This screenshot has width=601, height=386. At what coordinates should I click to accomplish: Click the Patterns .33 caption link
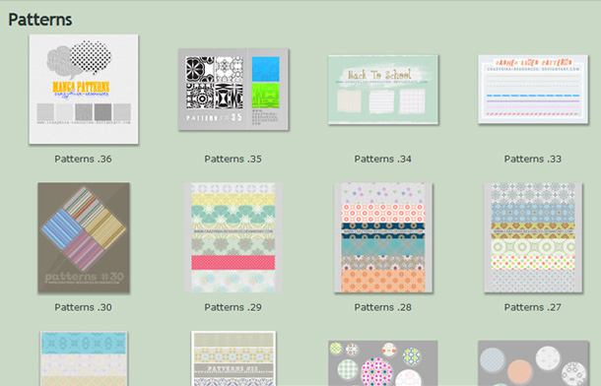533,159
